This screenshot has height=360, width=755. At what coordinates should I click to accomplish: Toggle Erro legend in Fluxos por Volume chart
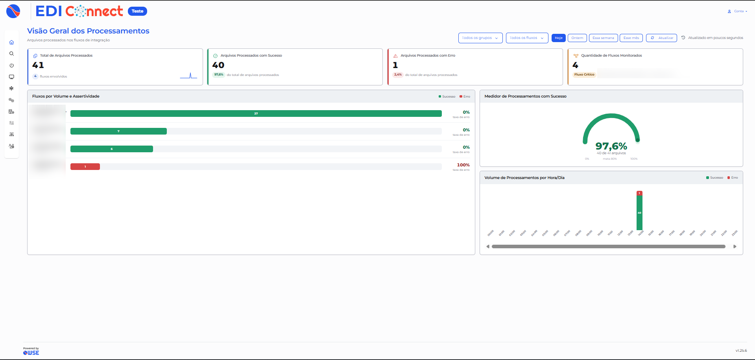(465, 96)
